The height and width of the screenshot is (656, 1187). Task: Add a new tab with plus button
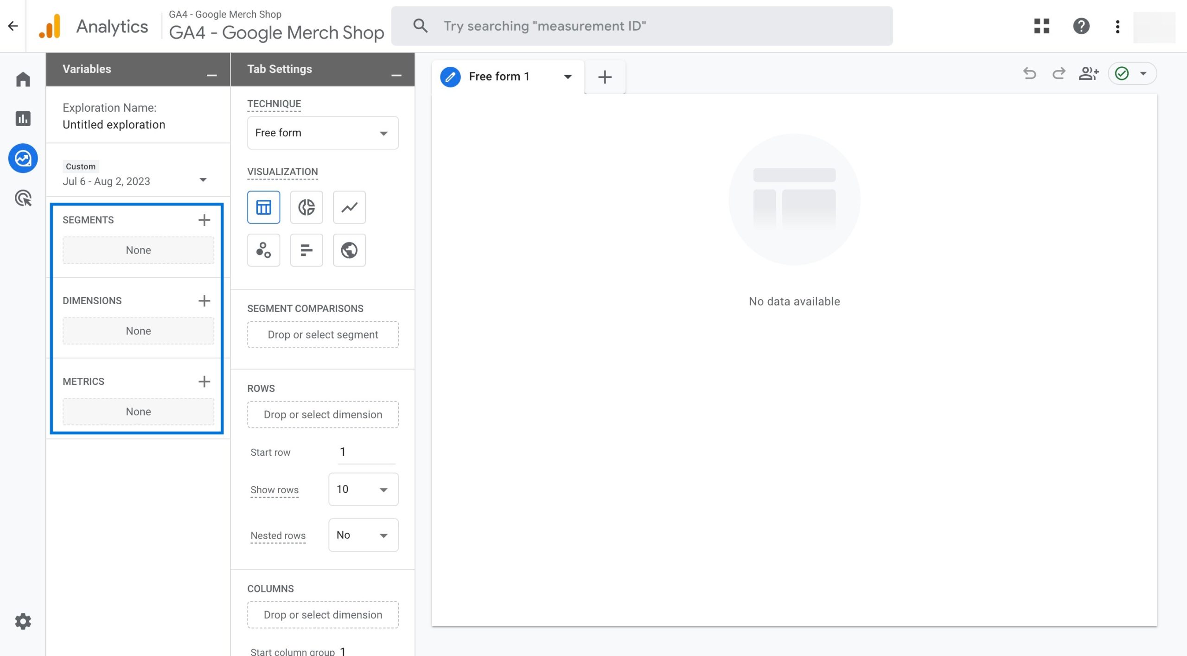(605, 77)
